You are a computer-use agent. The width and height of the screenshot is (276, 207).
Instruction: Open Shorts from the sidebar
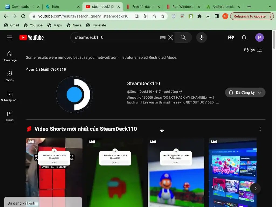[x=10, y=76]
